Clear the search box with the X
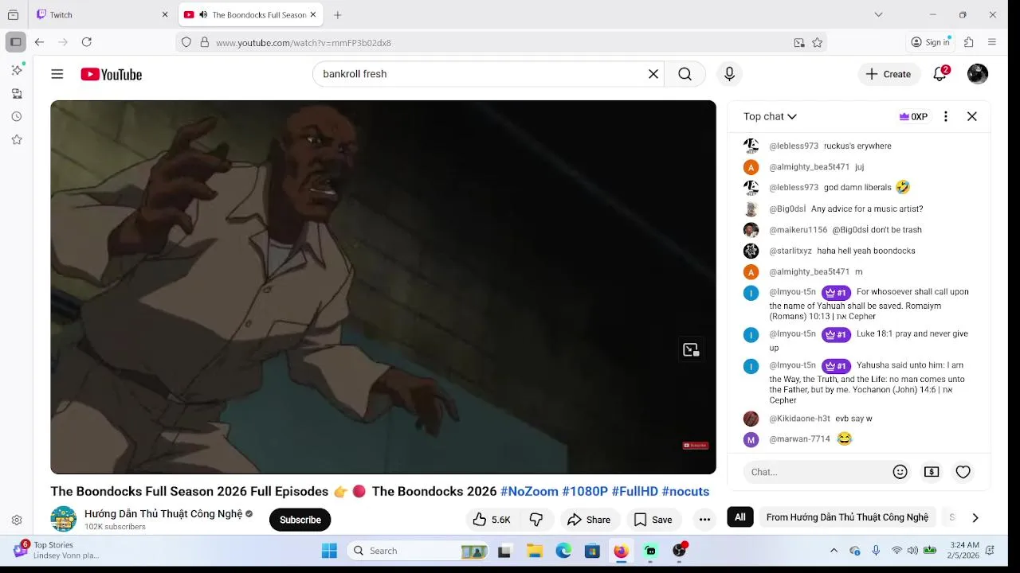 click(x=653, y=74)
